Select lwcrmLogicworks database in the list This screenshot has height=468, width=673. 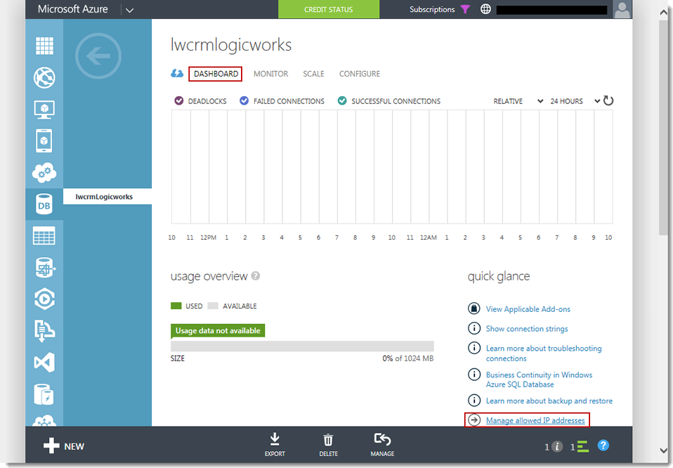pyautogui.click(x=107, y=197)
